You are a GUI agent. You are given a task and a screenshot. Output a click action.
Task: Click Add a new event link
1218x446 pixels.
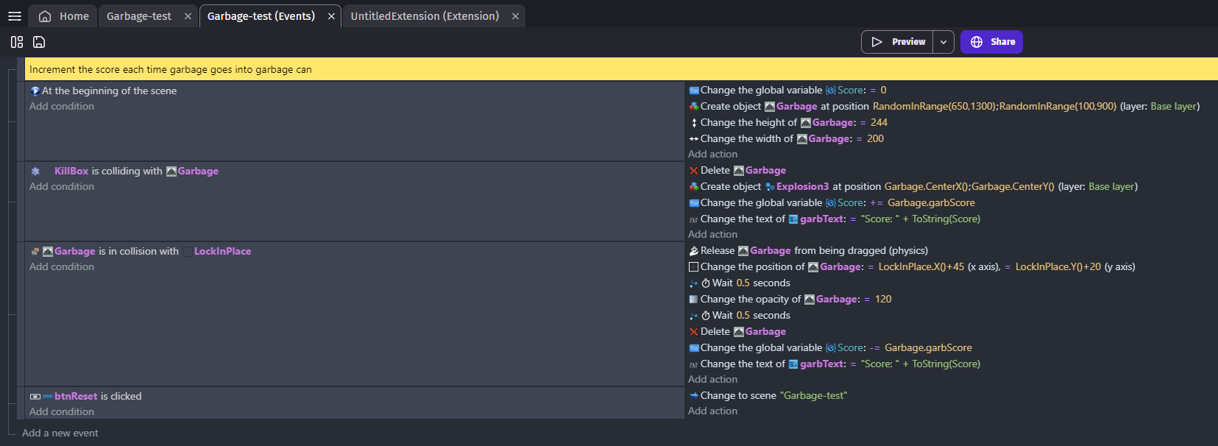click(x=60, y=433)
